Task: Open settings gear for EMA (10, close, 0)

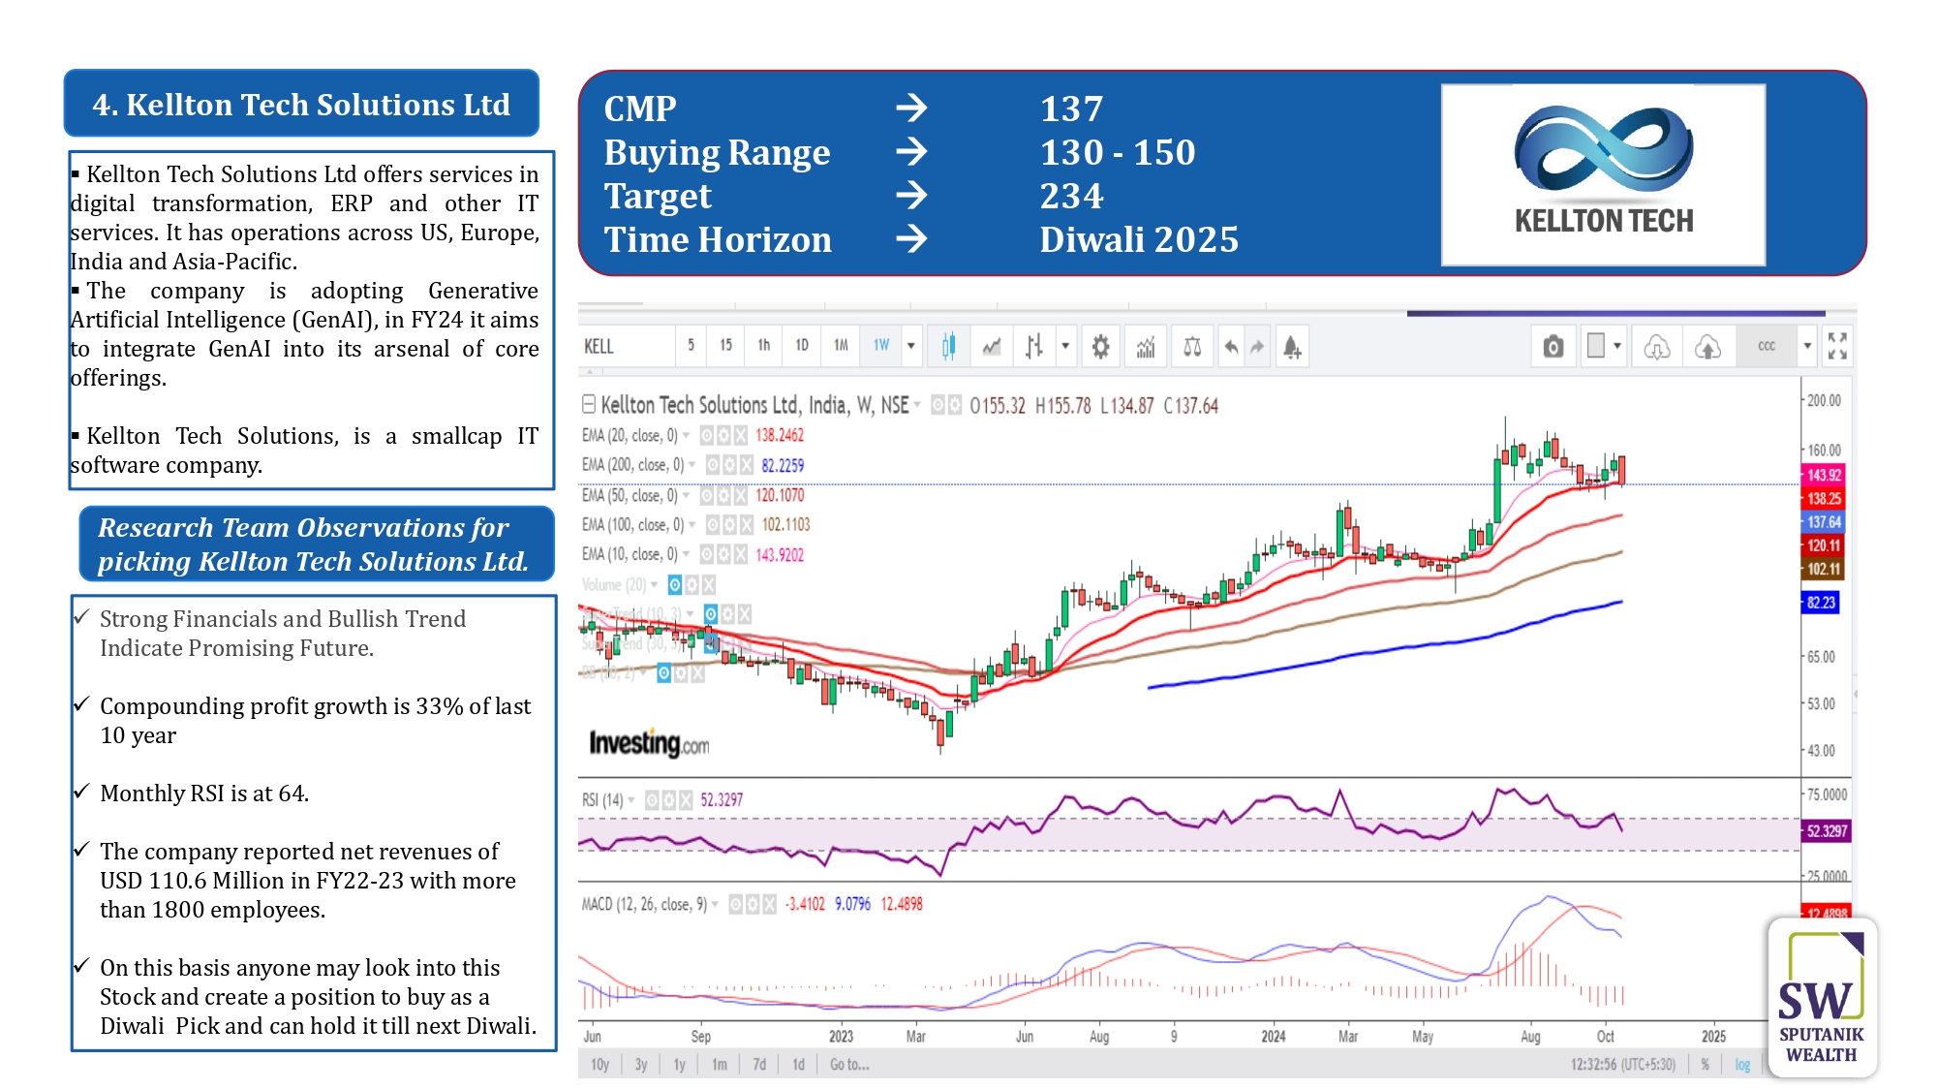Action: tap(723, 554)
